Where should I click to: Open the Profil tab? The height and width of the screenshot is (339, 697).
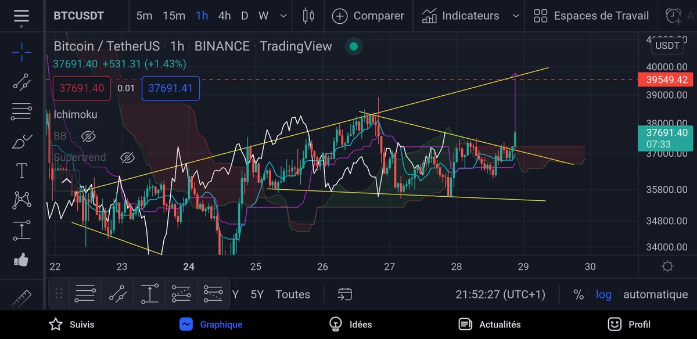(x=630, y=324)
